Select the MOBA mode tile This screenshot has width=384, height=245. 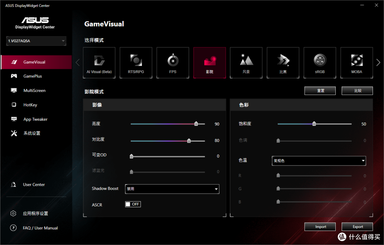357,62
